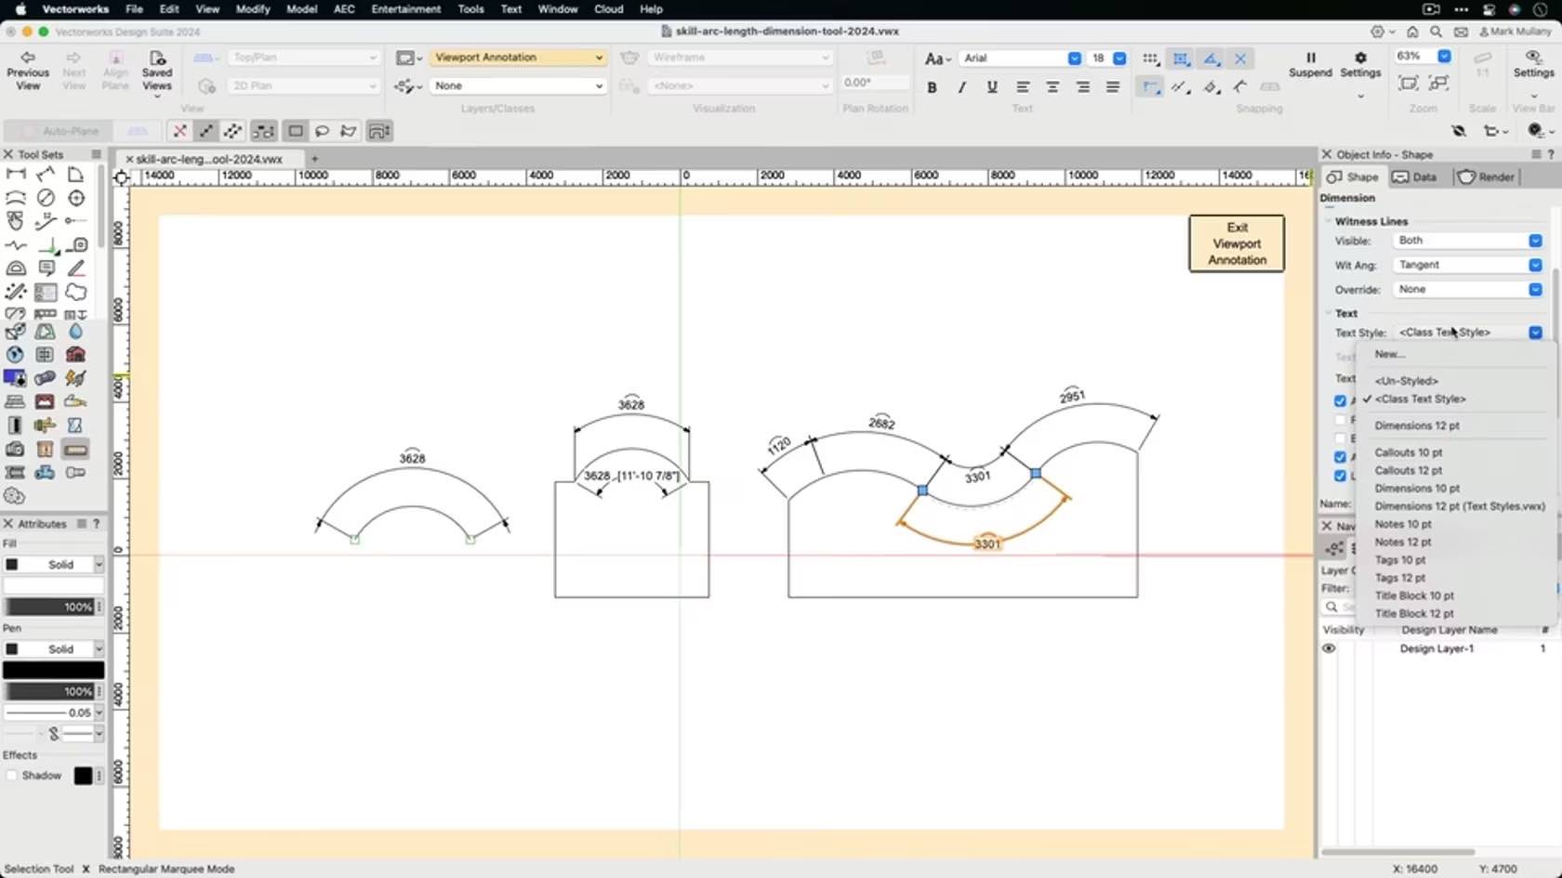Select the Callout tool
This screenshot has width=1562, height=878.
pyautogui.click(x=46, y=269)
